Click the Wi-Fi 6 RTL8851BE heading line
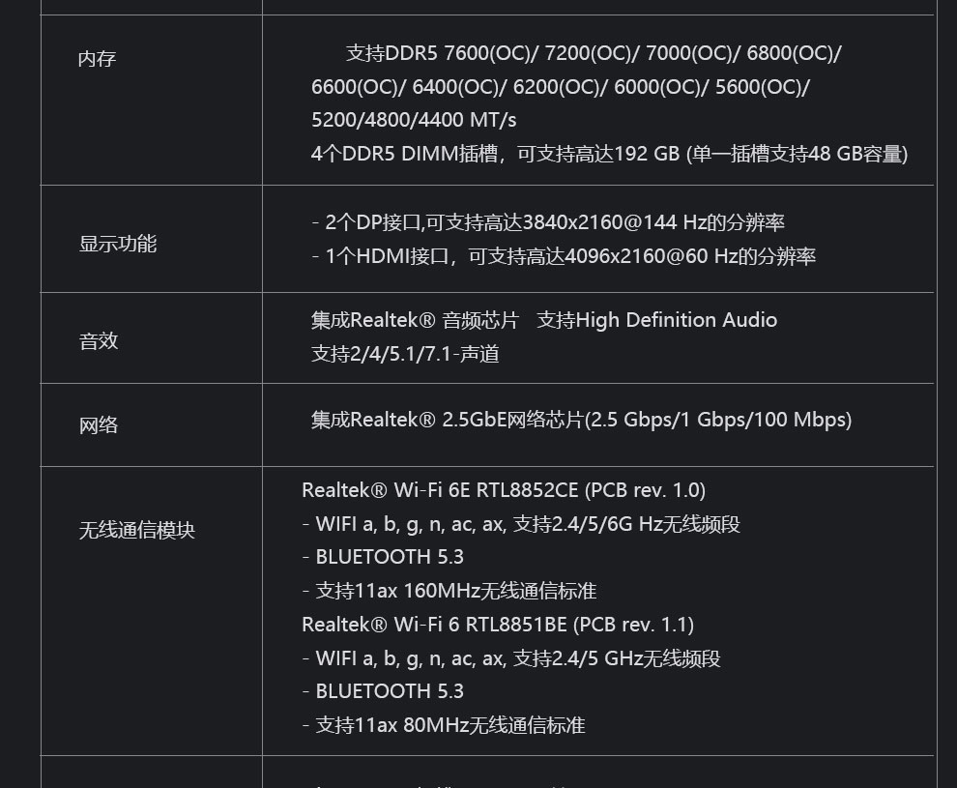Image resolution: width=957 pixels, height=788 pixels. point(497,625)
